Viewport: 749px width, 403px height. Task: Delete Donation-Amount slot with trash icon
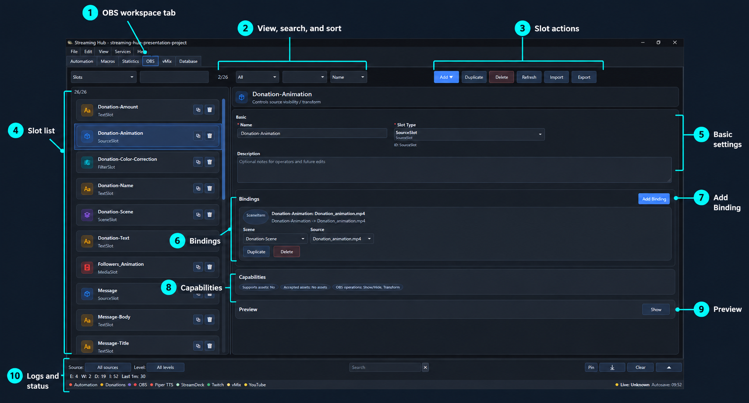(x=210, y=110)
